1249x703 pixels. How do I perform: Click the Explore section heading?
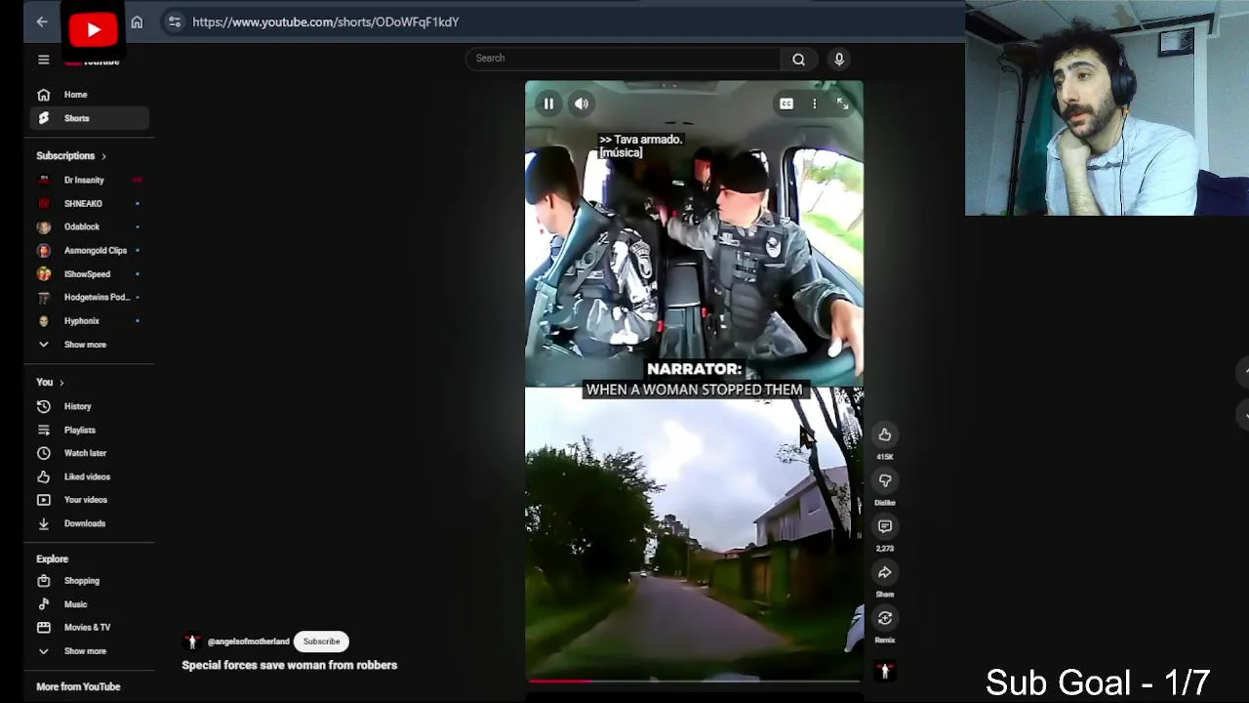(53, 559)
